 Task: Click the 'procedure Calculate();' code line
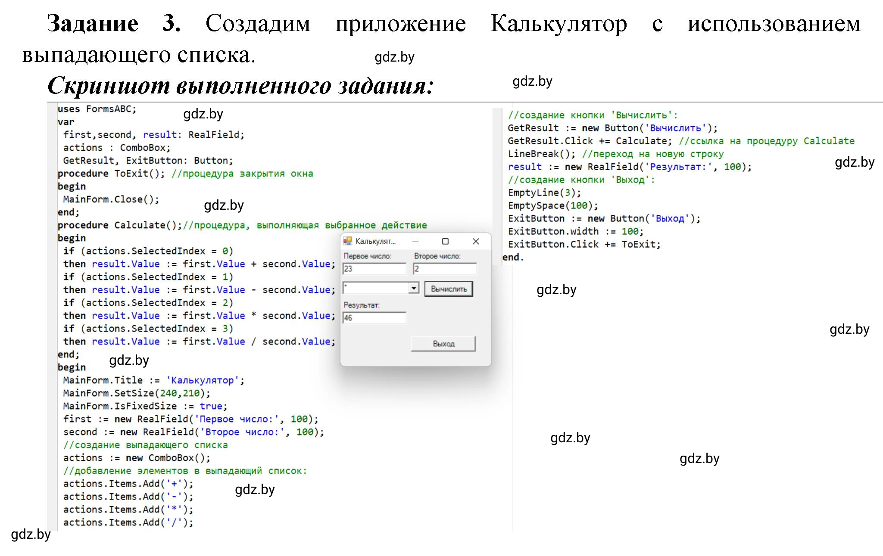[120, 225]
